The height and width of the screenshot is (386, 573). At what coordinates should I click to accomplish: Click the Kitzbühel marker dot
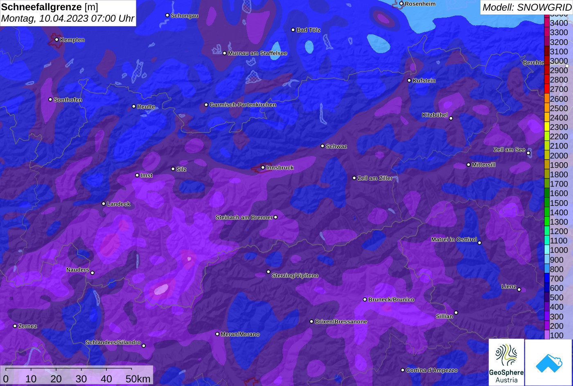point(451,118)
